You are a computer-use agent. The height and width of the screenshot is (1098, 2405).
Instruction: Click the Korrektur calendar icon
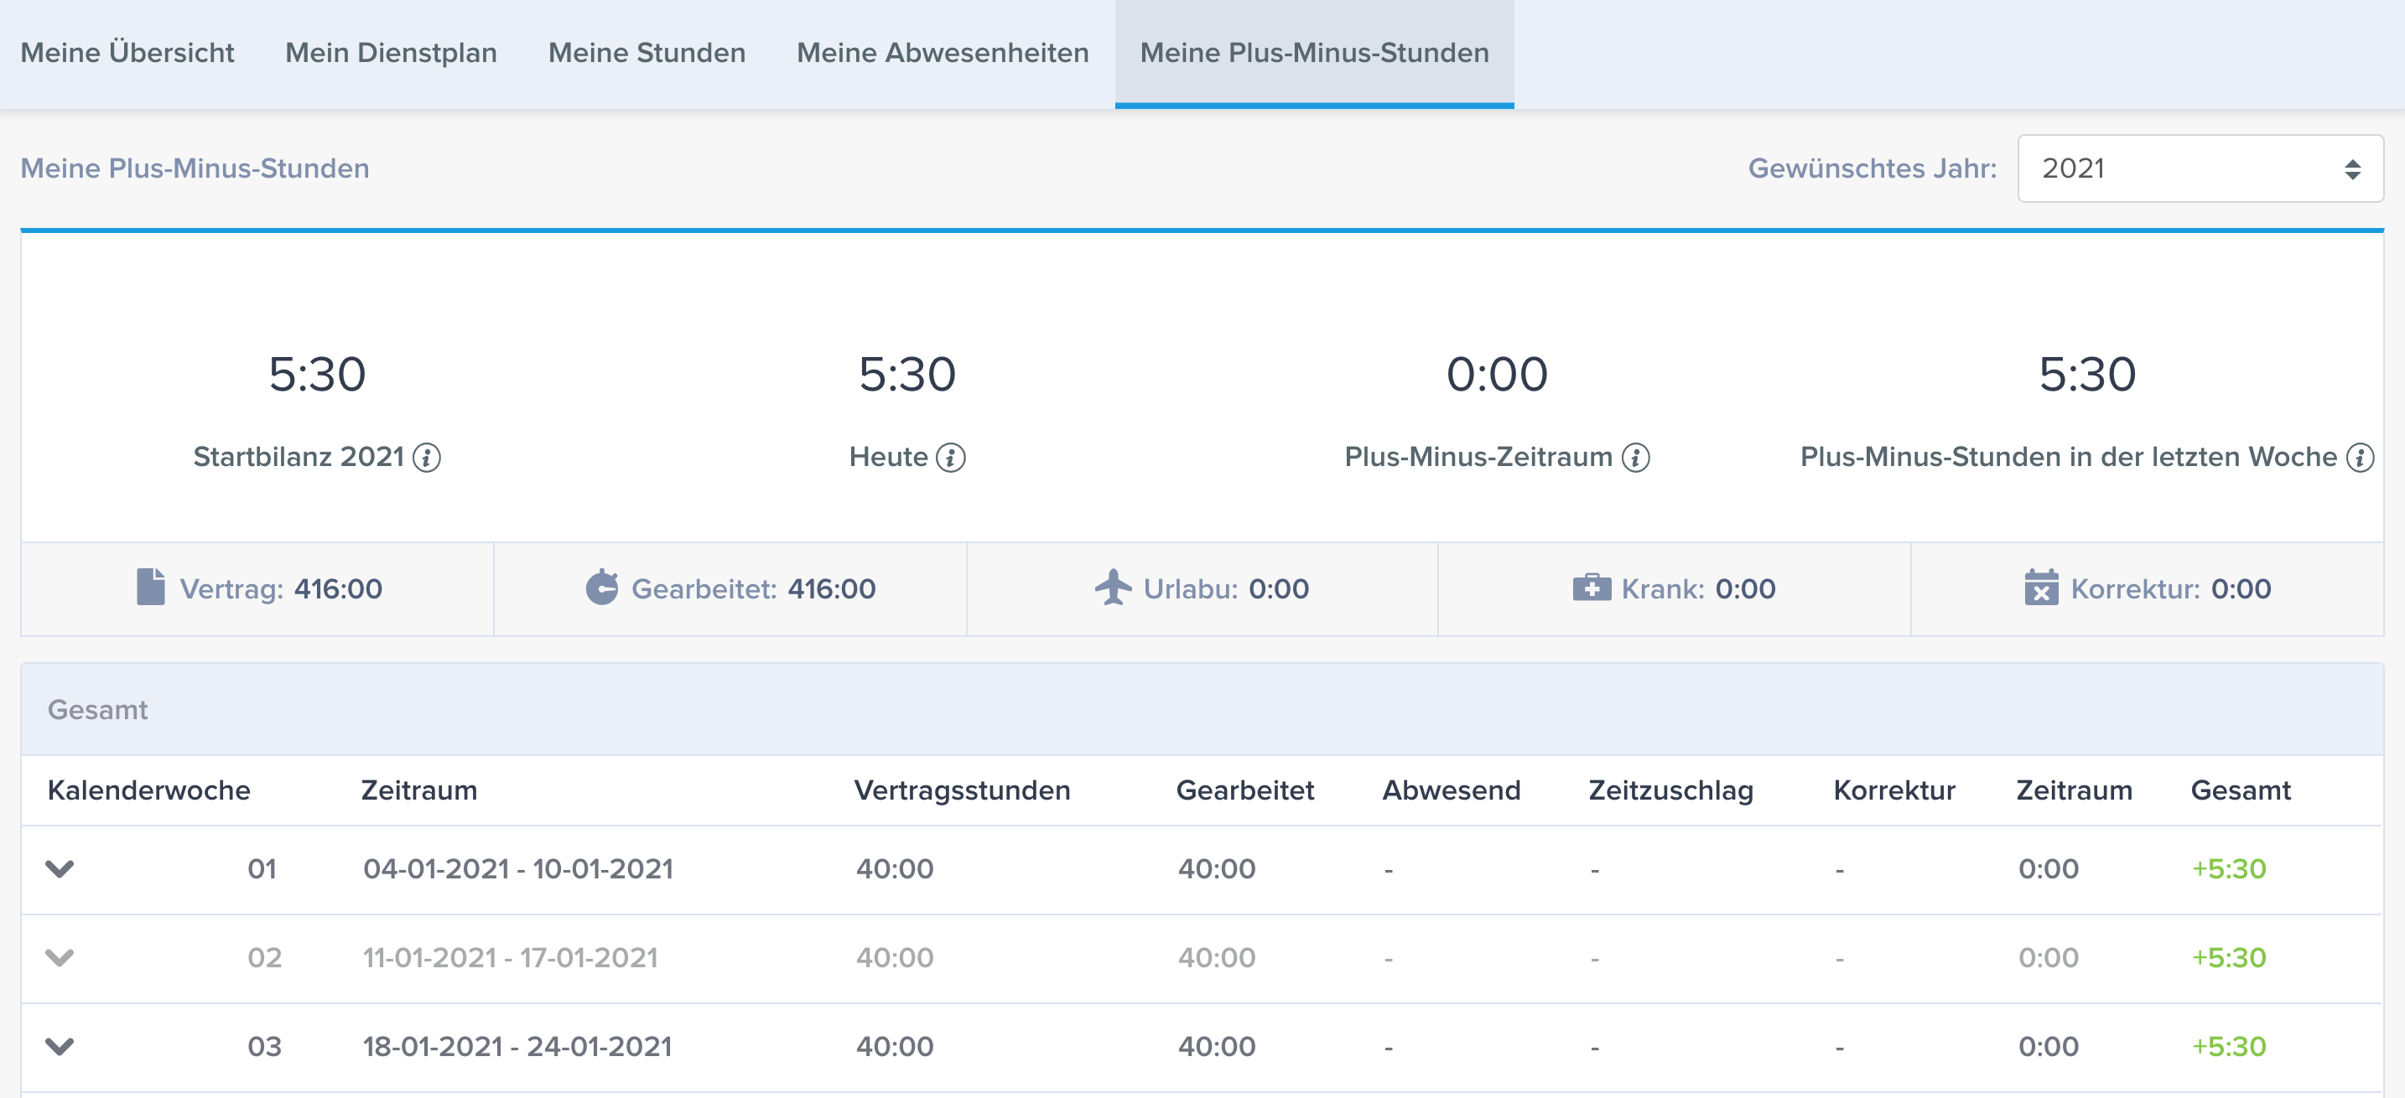click(2041, 588)
